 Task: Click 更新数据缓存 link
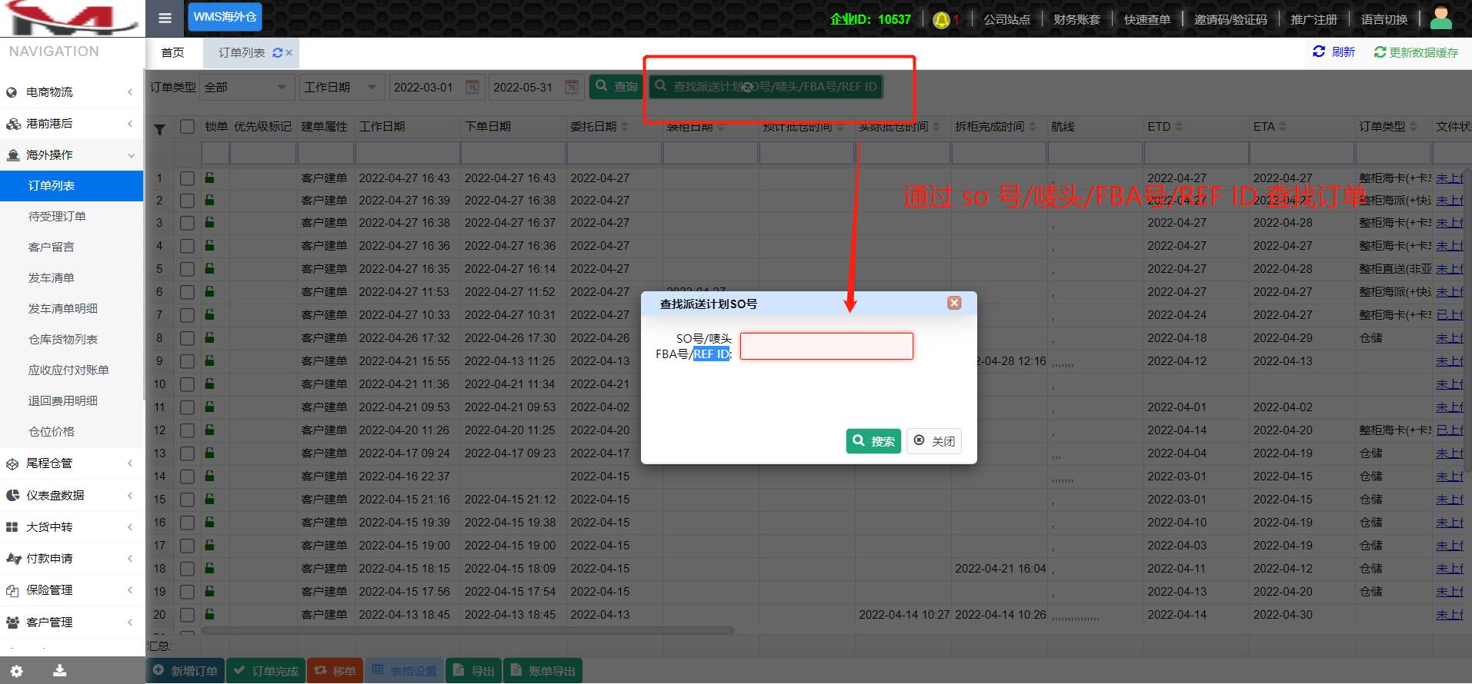tap(1417, 52)
